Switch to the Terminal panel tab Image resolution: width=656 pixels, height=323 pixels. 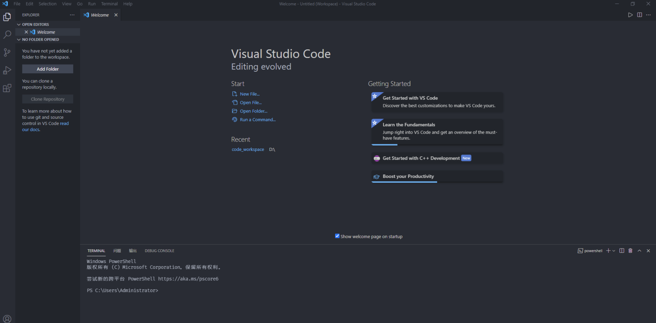[x=96, y=251]
